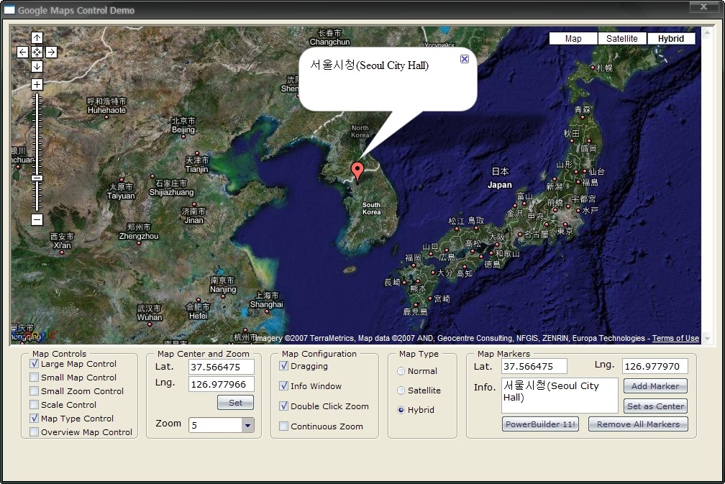Click the marker Info text box

coord(560,396)
